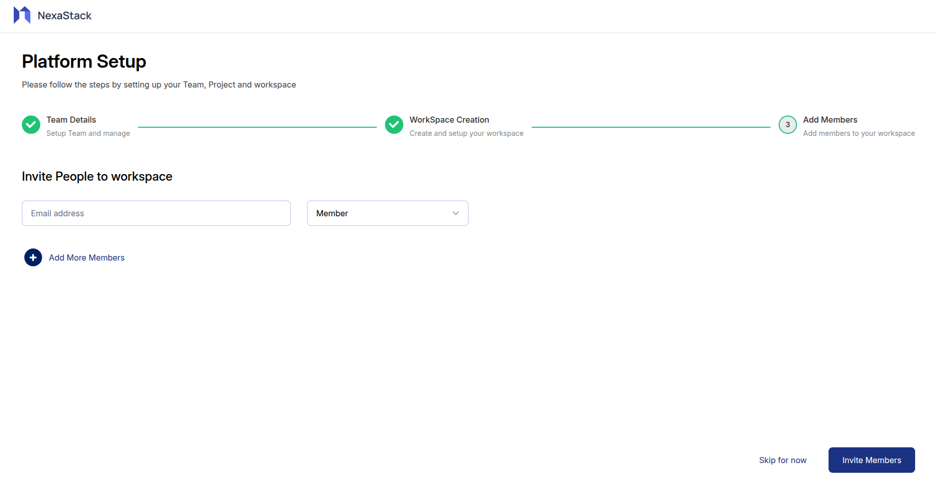Image resolution: width=936 pixels, height=486 pixels.
Task: Select the step 3 Add Members circle
Action: 787,125
